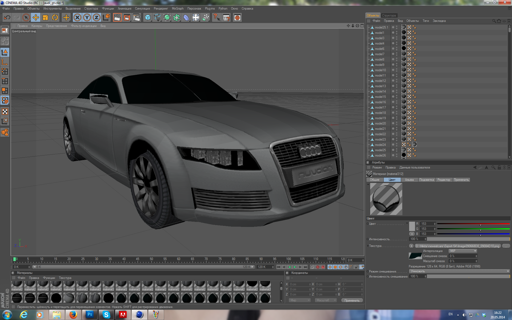This screenshot has width=512, height=320.
Task: Add a cube primitive object
Action: pyautogui.click(x=147, y=18)
